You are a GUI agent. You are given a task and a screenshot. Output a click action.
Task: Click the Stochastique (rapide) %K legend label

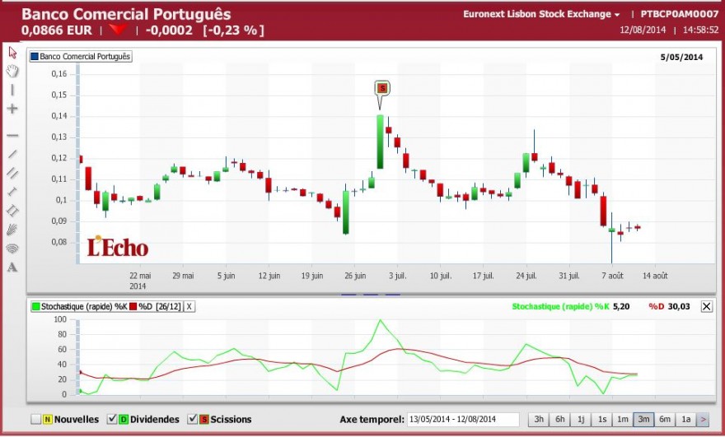pyautogui.click(x=84, y=306)
